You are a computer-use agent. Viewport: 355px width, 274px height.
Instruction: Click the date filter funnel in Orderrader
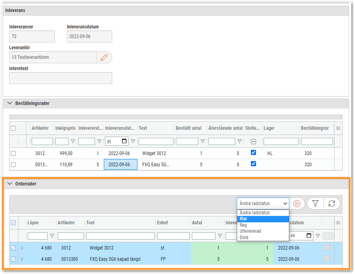click(318, 236)
